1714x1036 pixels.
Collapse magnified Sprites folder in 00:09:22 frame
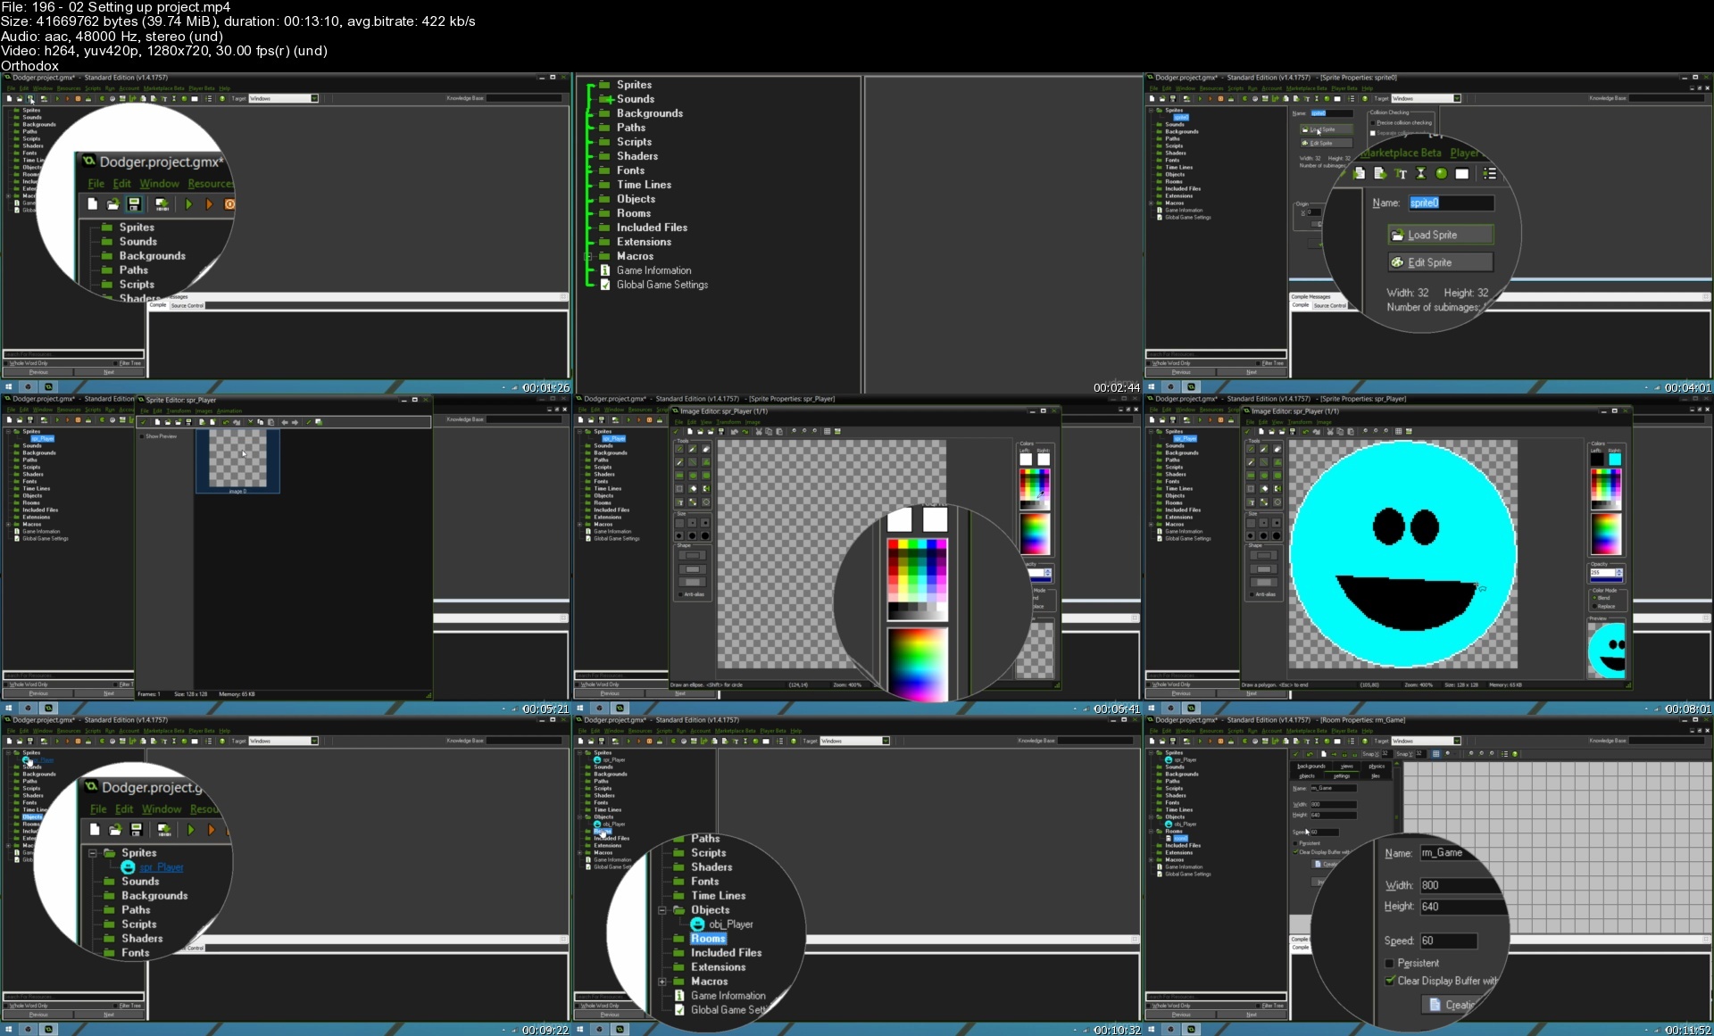tap(92, 853)
